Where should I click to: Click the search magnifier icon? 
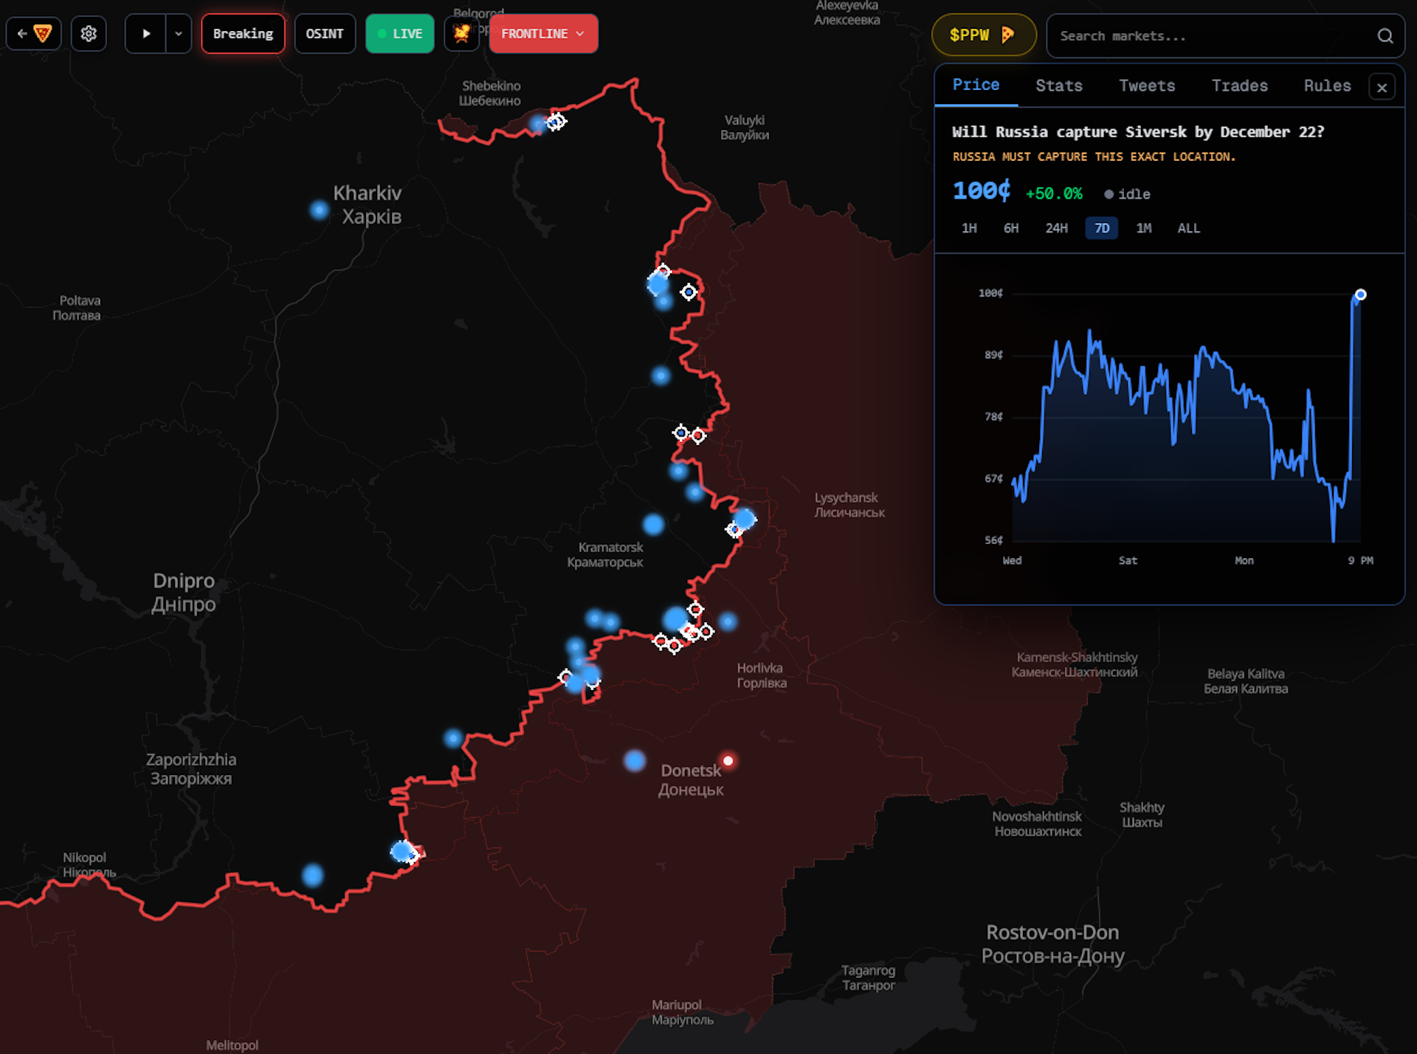[x=1385, y=36]
